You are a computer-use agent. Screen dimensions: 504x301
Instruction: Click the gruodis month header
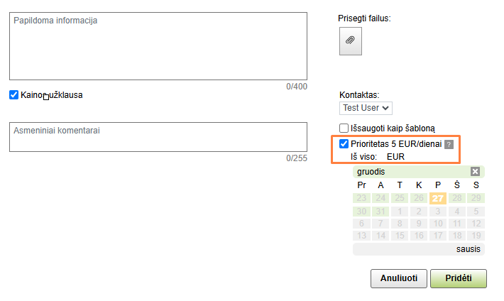tap(371, 172)
